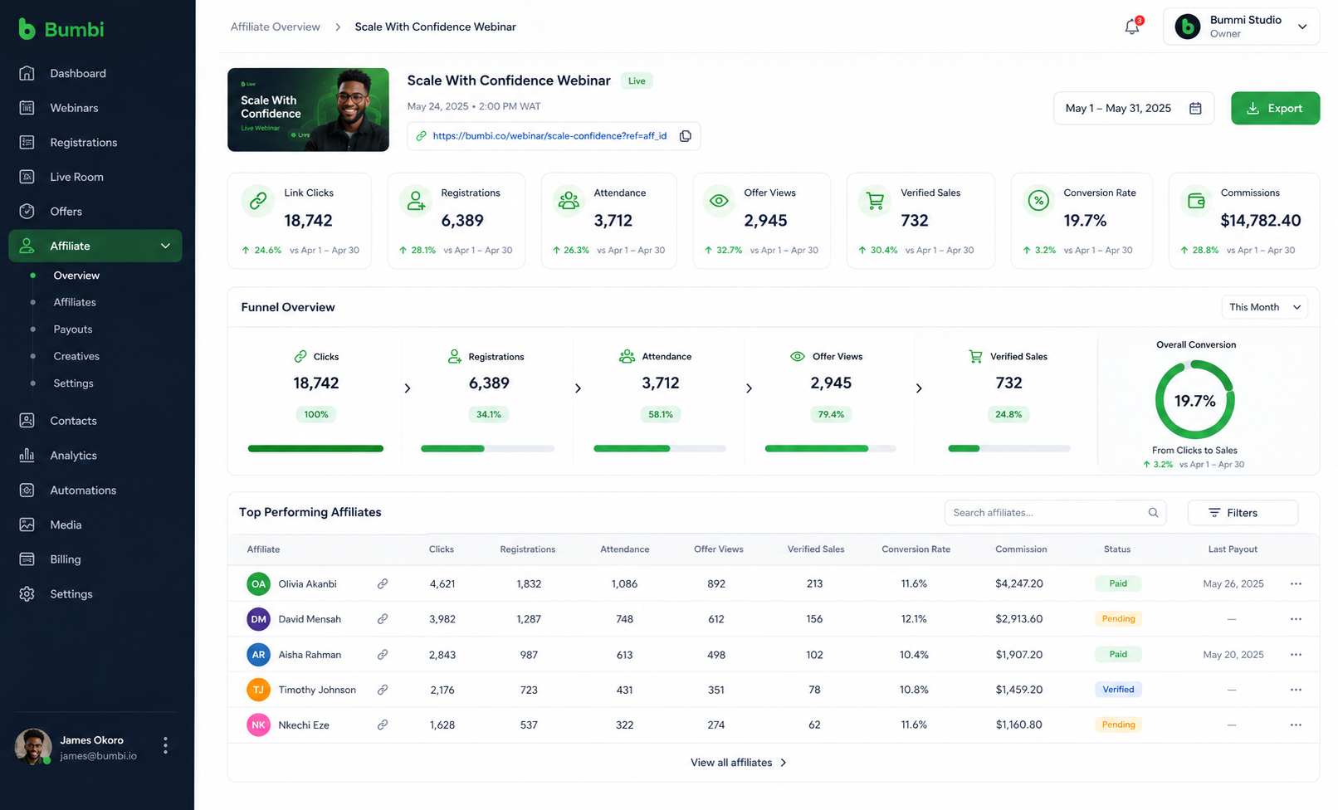Copy the webinar affiliate link

pyautogui.click(x=686, y=136)
